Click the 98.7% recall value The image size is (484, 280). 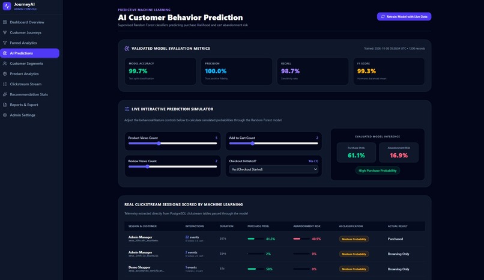point(290,71)
